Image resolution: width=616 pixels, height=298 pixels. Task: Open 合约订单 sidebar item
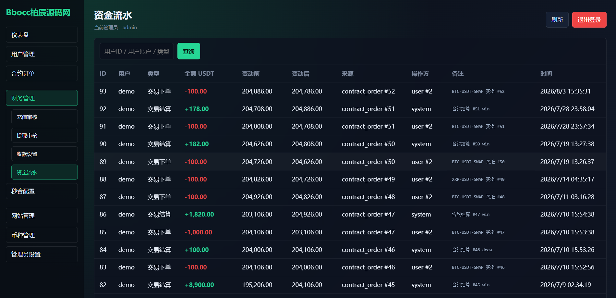click(42, 73)
